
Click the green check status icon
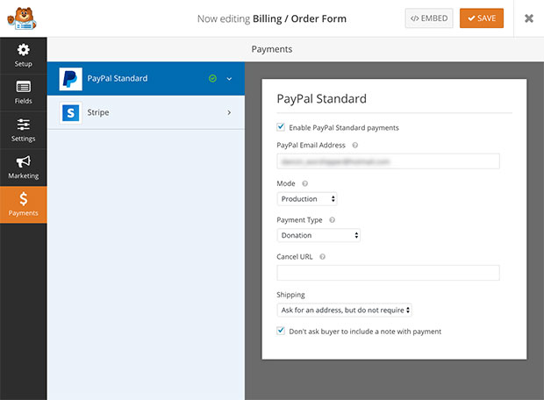212,78
